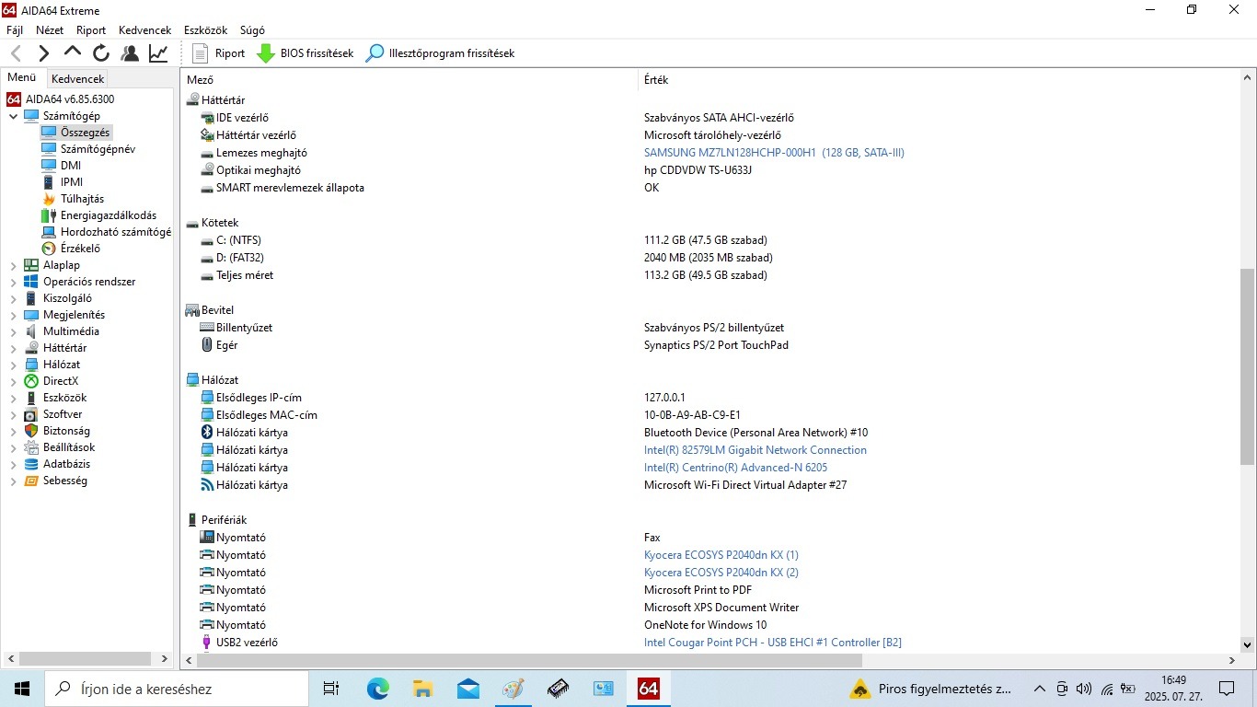The width and height of the screenshot is (1257, 707).
Task: Expand the Operációs rendszer tree node
Action: point(13,282)
